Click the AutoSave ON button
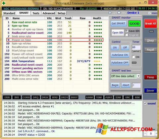Screen dimensions: 159x139 pos(120,55)
